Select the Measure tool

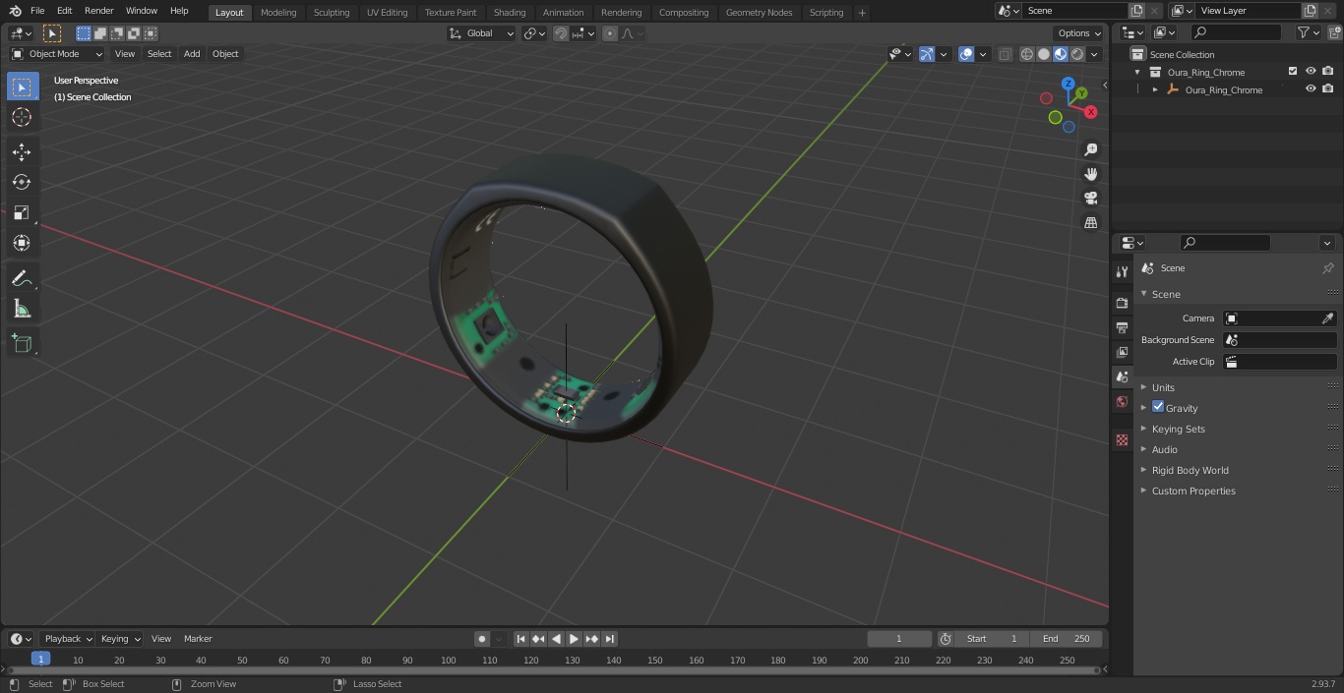point(22,310)
